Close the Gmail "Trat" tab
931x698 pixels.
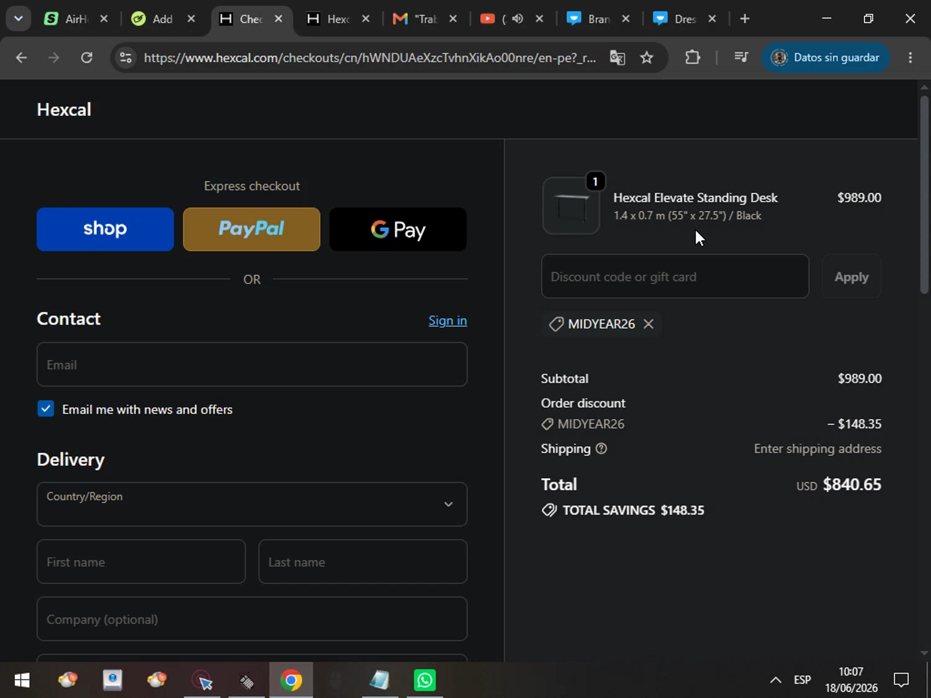[x=453, y=19]
